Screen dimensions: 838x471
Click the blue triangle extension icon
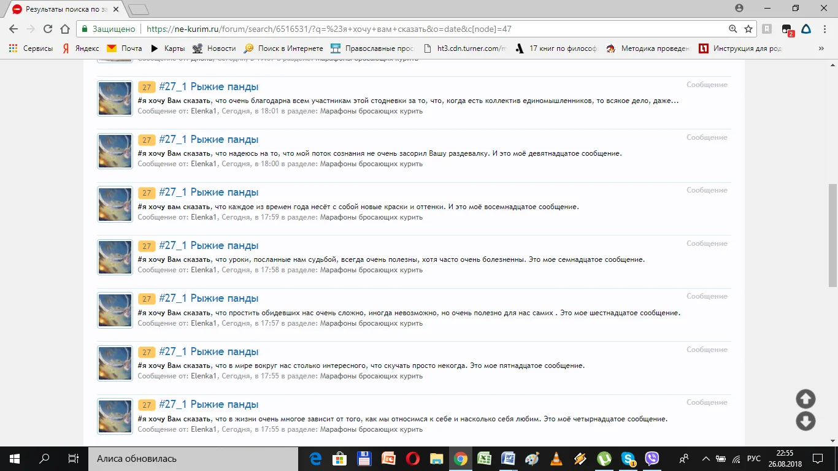click(806, 29)
